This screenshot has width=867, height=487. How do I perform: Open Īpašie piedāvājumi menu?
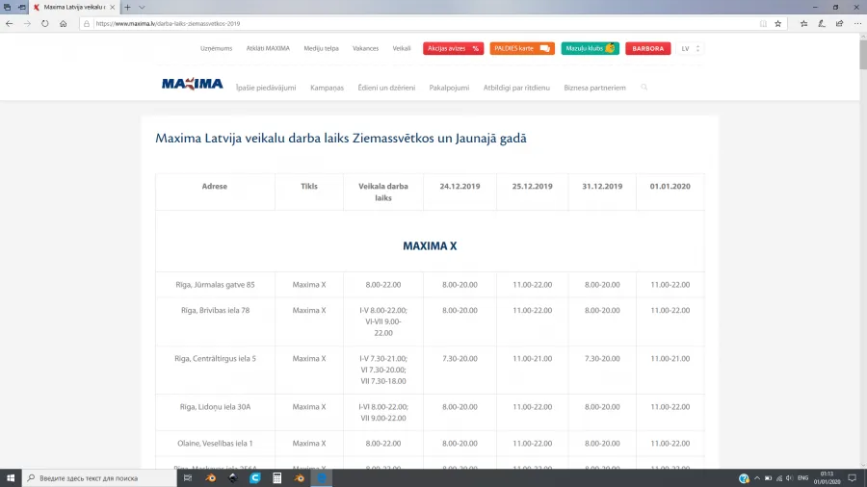[x=266, y=88]
